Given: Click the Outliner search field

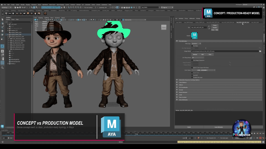Looking at the screenshot, I should coord(20,22).
